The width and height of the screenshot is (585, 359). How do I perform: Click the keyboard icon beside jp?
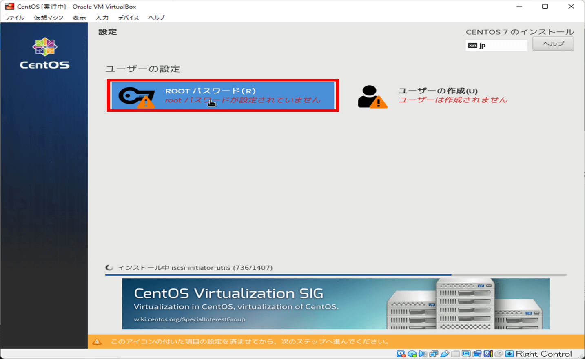pyautogui.click(x=472, y=45)
